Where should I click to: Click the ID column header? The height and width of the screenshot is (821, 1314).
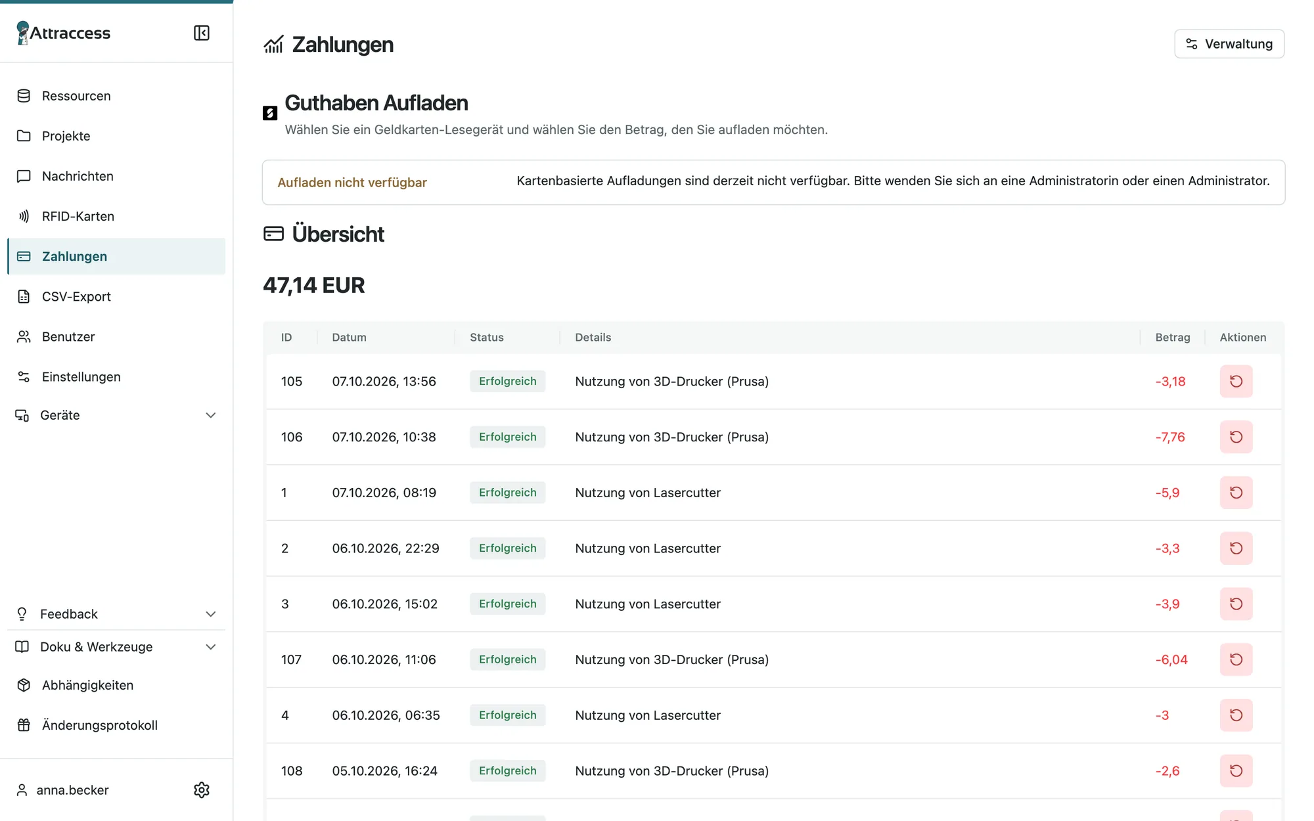tap(286, 337)
